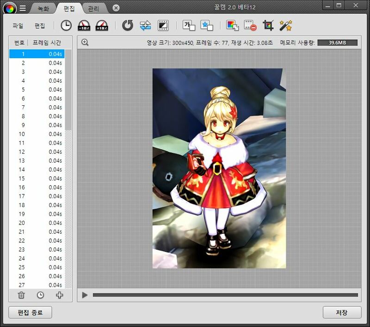The width and height of the screenshot is (370, 327).
Task: Select frame 8 row
Action: (x=37, y=116)
